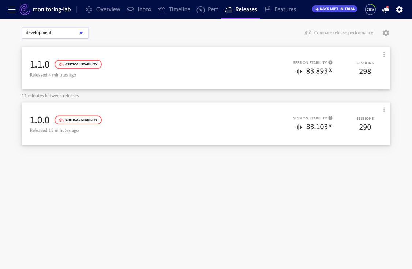Open the announcements megaphone icon
412x269 pixels.
tap(386, 9)
